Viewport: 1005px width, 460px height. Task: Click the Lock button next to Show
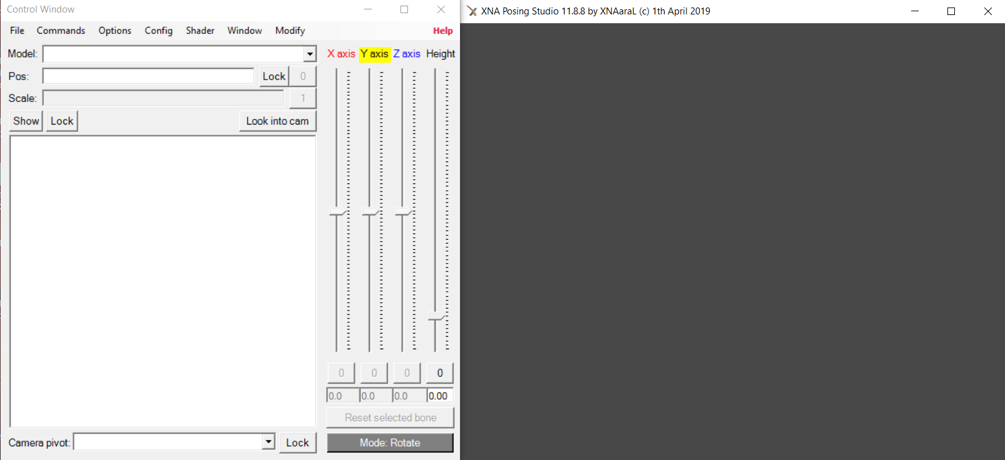62,121
